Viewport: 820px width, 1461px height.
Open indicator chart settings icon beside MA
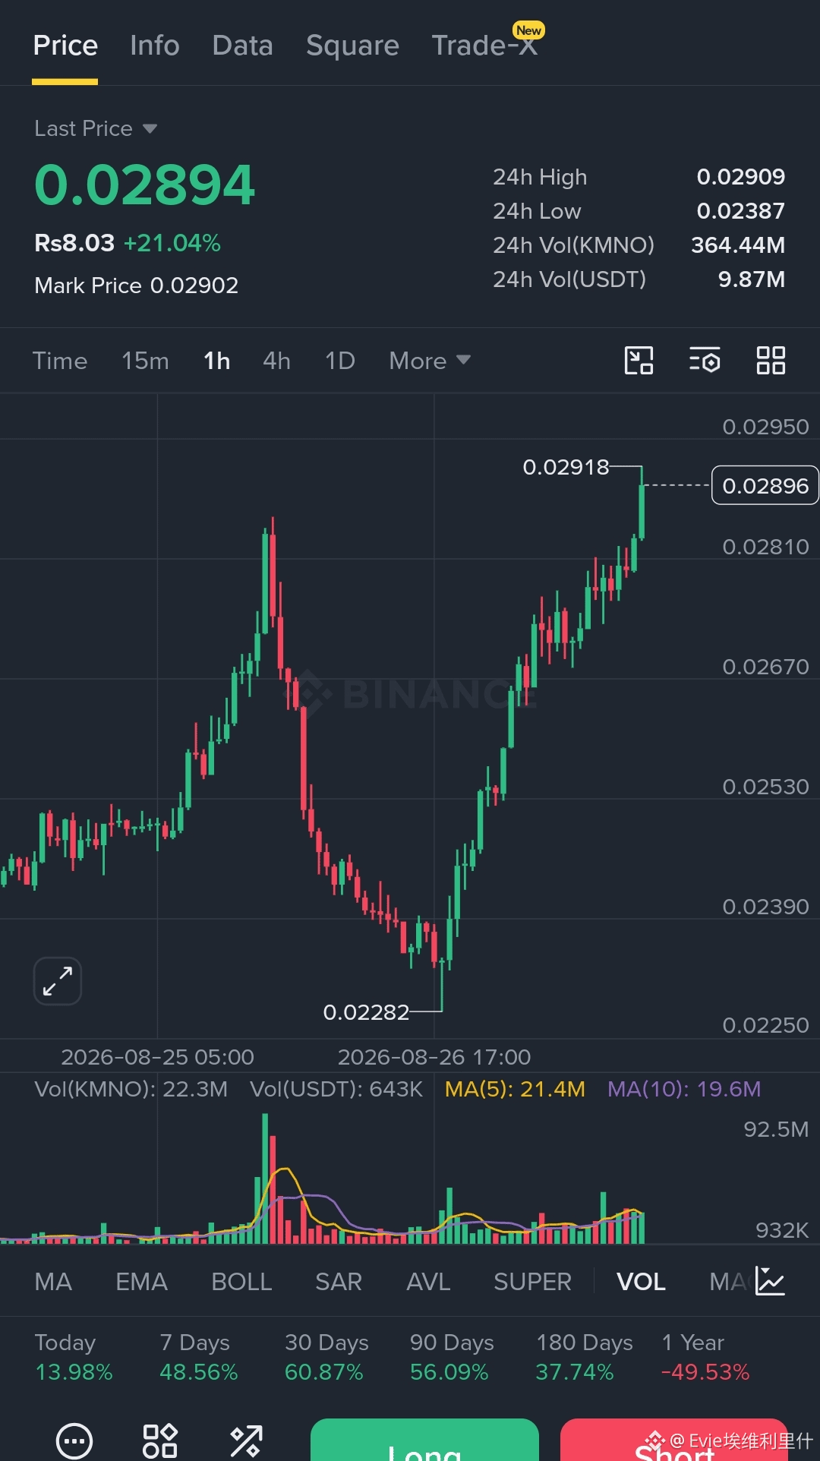[x=770, y=1282]
